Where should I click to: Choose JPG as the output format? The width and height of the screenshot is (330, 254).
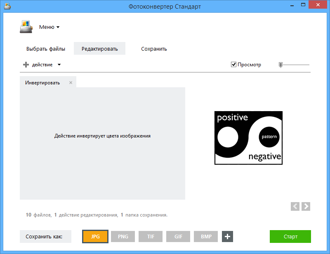[95, 237]
